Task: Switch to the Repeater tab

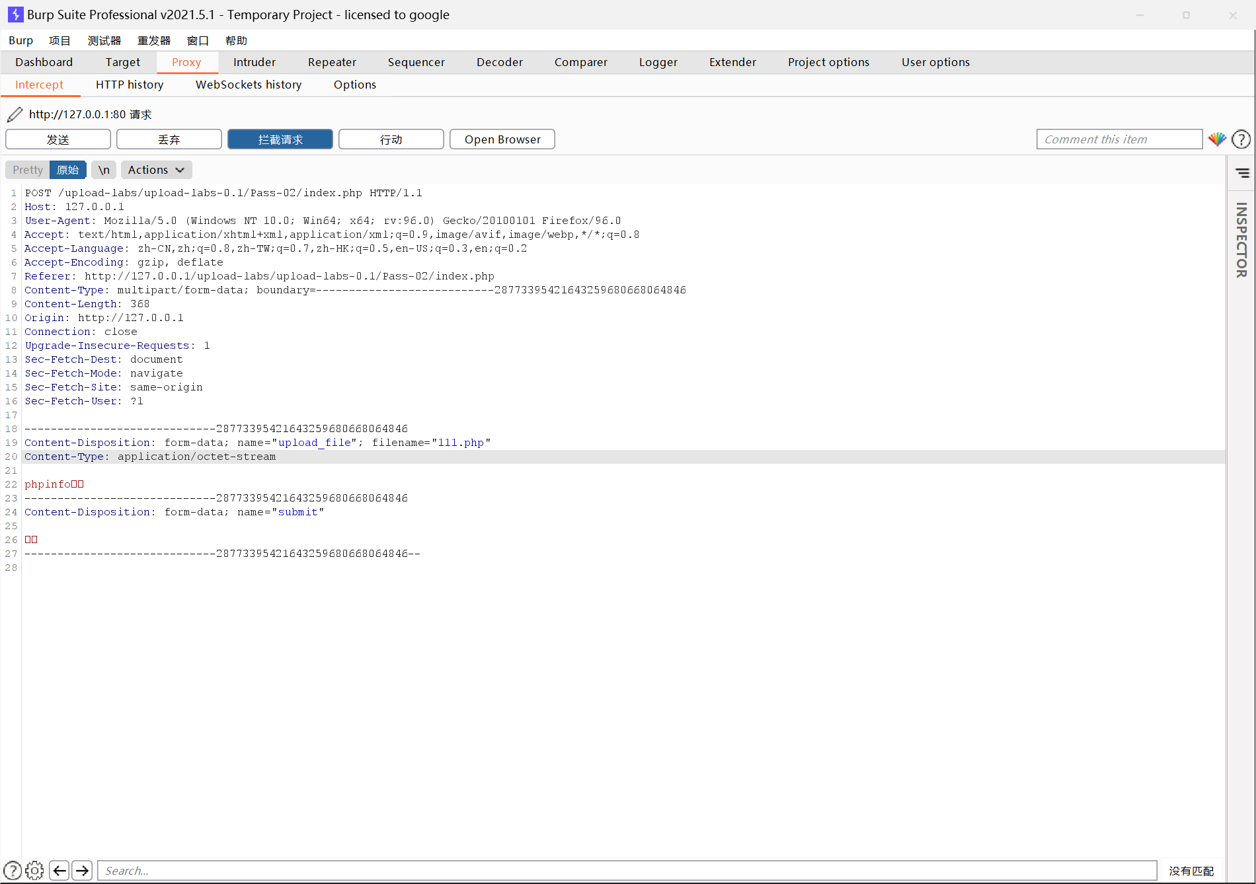Action: [332, 62]
